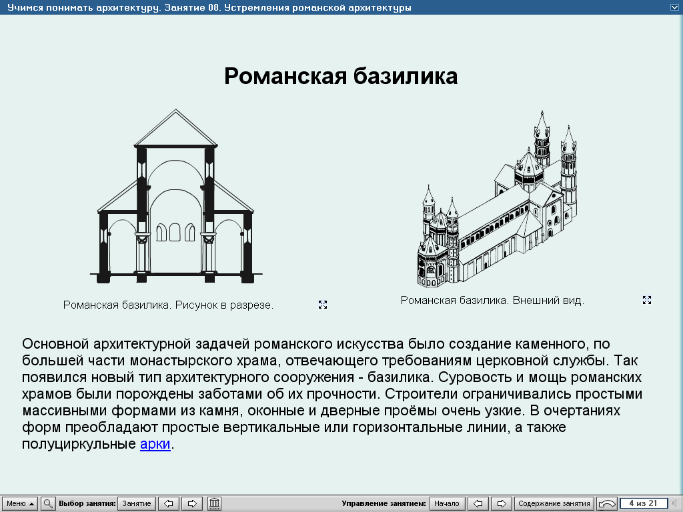Click the page counter field 4 из 21
The image size is (683, 512).
click(x=644, y=503)
